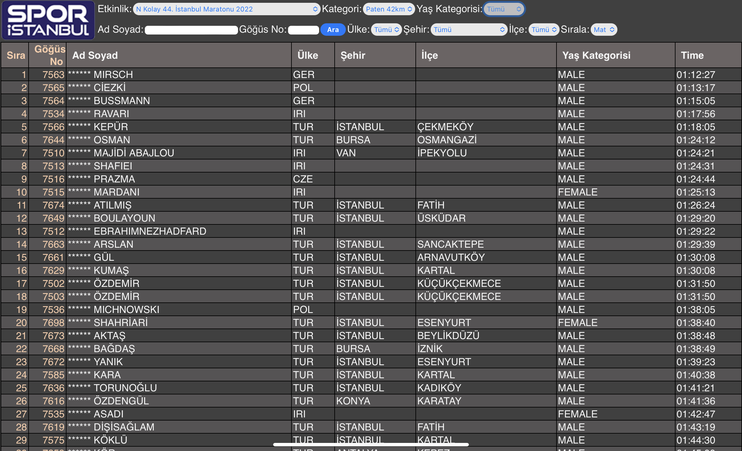Click ÜSKÜDAR district cell
This screenshot has width=742, height=451.
click(x=486, y=219)
